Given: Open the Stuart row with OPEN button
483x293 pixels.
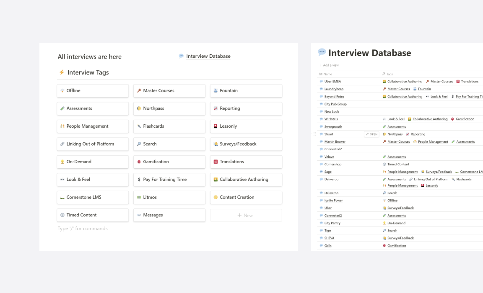Looking at the screenshot, I should click(x=371, y=134).
